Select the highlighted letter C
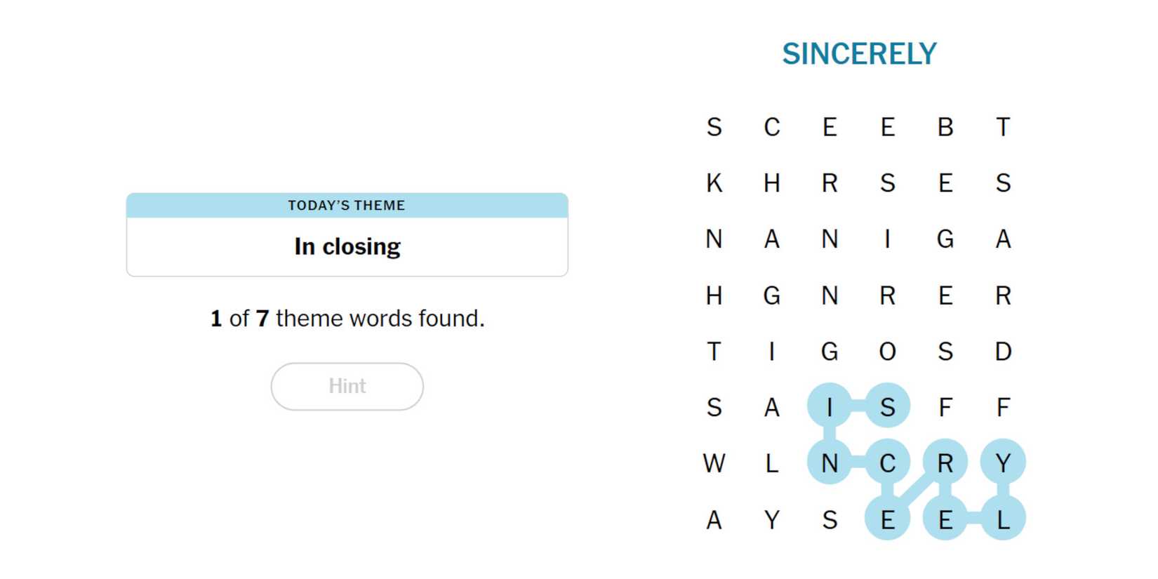 pos(887,463)
